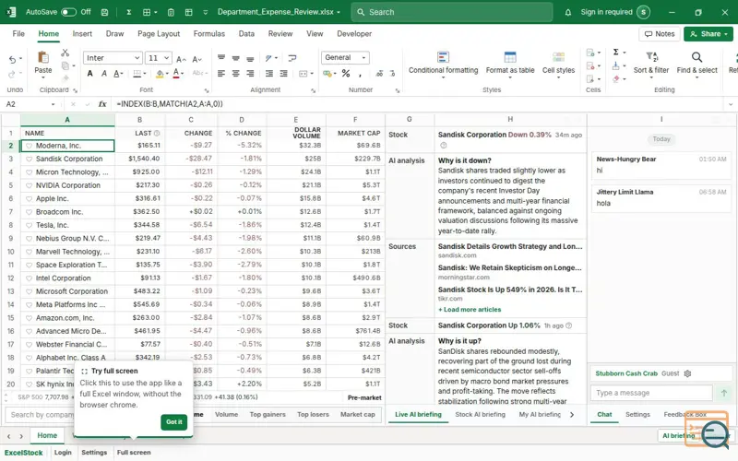Screen dimensions: 738x461
Task: Click the notifications bell icon
Action: [x=568, y=12]
